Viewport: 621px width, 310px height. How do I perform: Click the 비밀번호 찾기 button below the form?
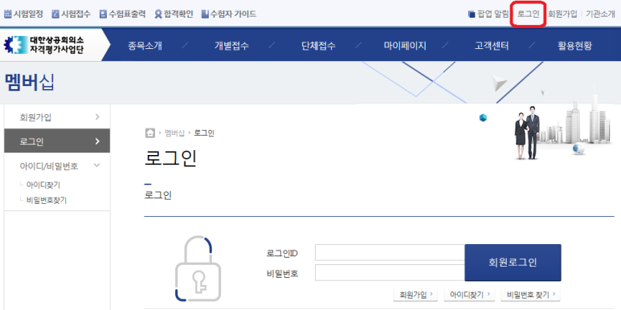pyautogui.click(x=531, y=295)
